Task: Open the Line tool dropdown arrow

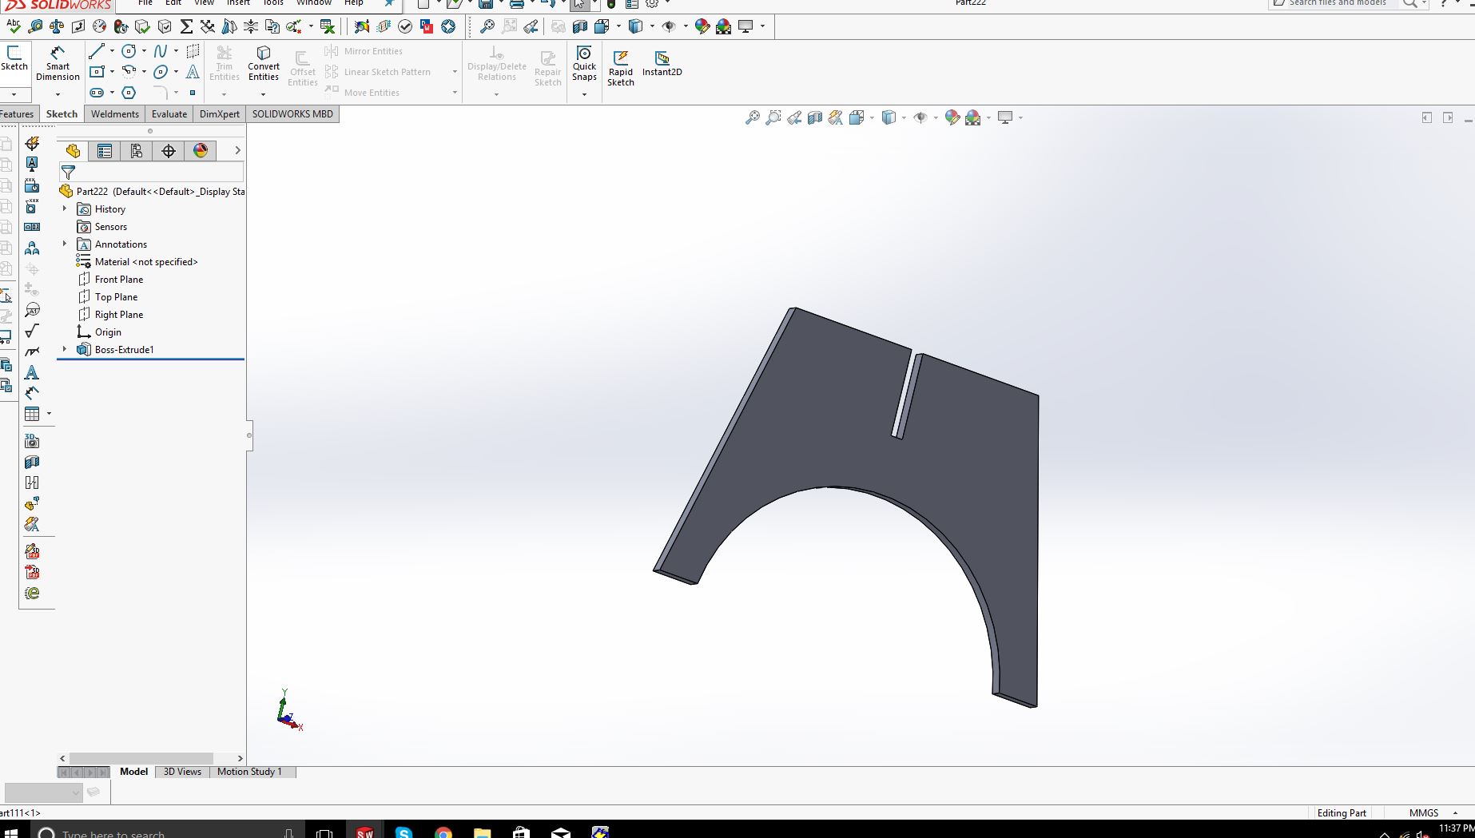Action: click(112, 51)
